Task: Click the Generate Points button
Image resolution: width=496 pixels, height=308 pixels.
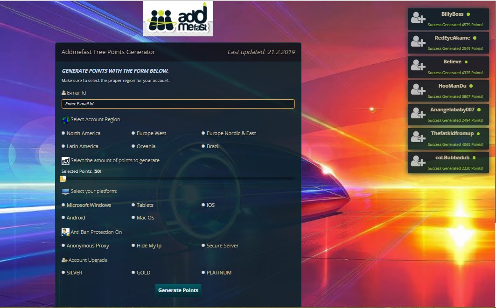Action: coord(178,290)
